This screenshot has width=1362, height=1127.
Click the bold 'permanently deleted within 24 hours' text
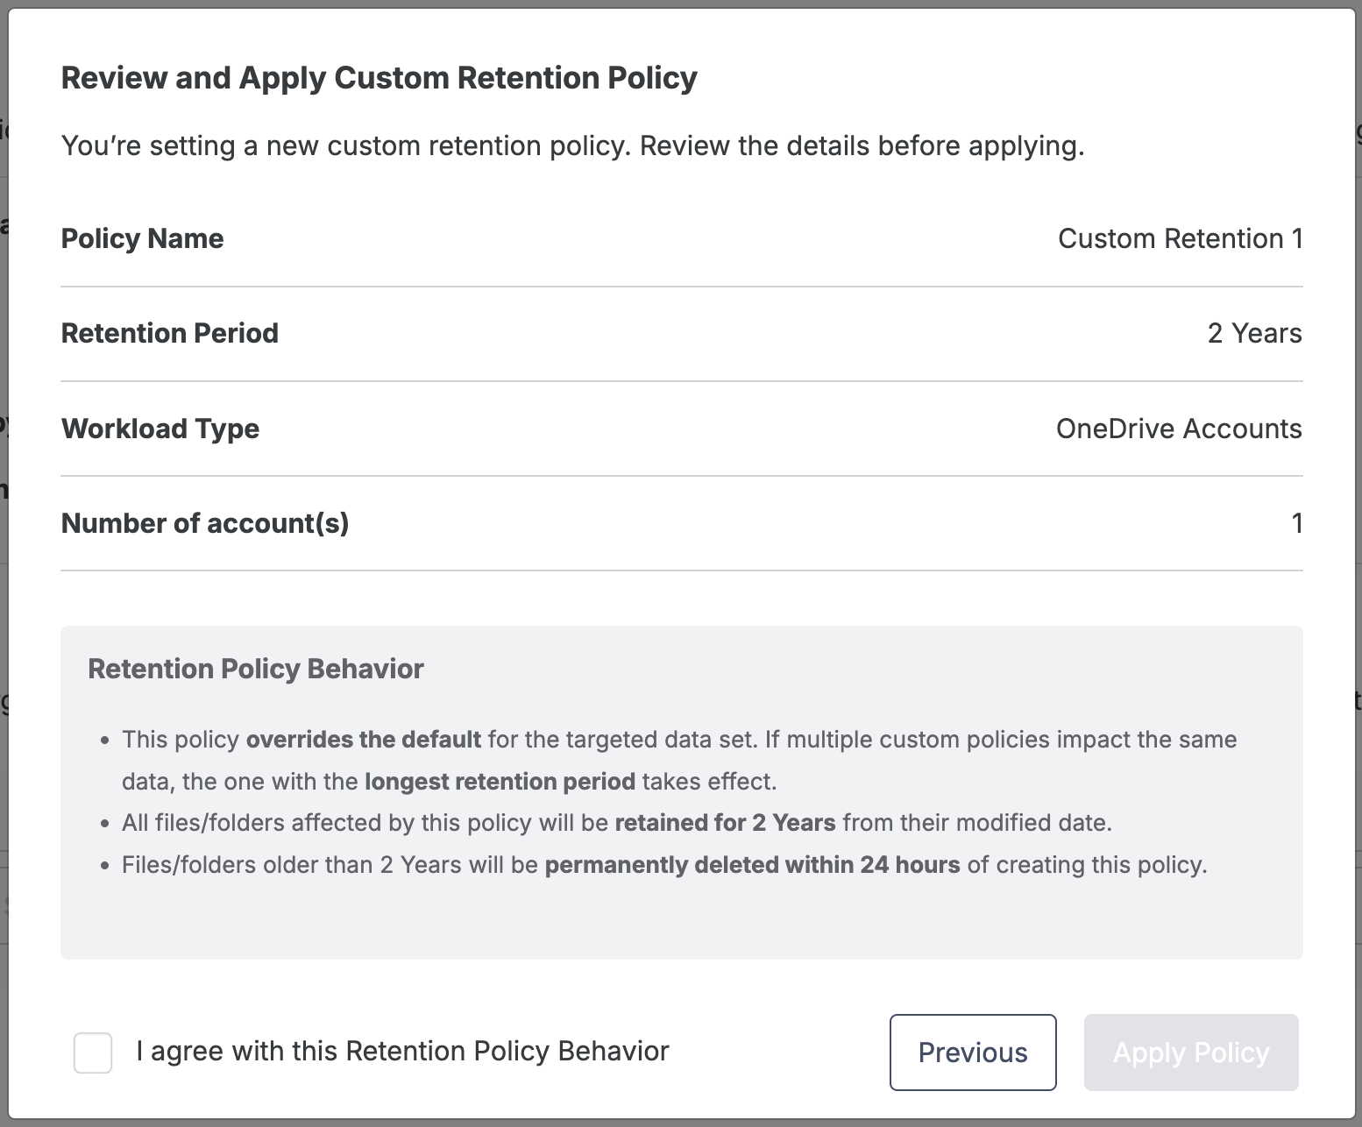752,865
